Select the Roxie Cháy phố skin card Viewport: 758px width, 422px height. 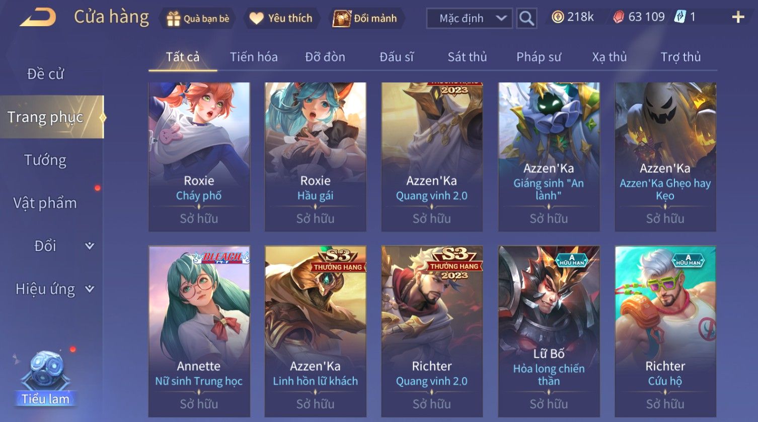click(199, 157)
